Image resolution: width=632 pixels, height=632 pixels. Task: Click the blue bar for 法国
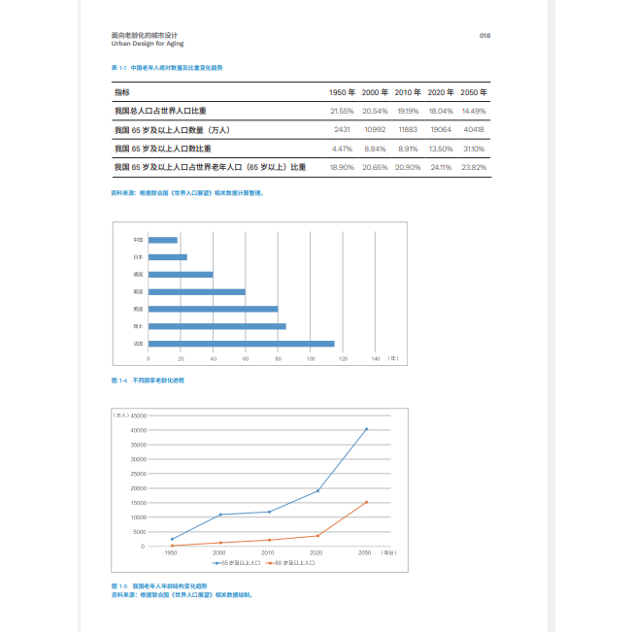[241, 344]
